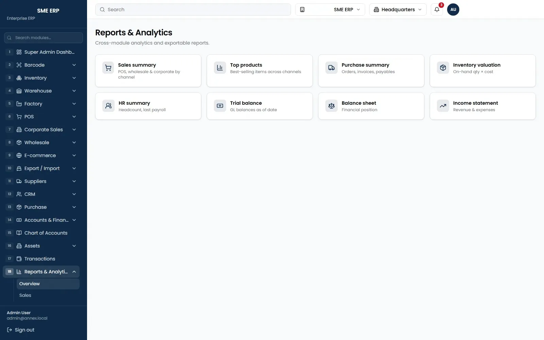This screenshot has height=340, width=544.
Task: Click the Balance sheet scales icon
Action: (x=331, y=106)
